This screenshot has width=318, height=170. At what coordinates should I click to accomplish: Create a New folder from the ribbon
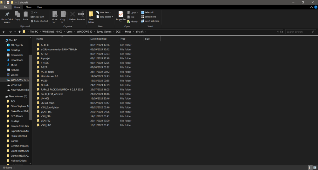(x=91, y=17)
